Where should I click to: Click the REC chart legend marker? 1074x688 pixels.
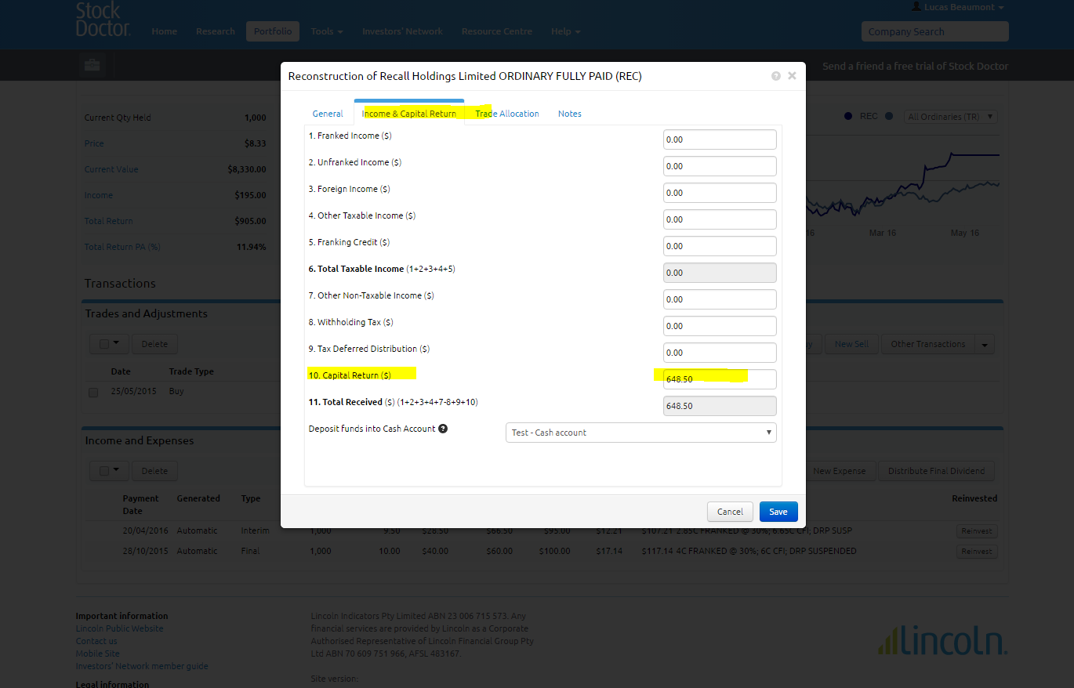tap(848, 116)
